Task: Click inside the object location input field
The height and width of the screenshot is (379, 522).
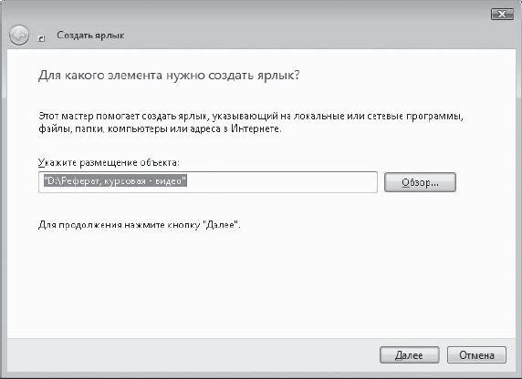Action: click(x=208, y=182)
